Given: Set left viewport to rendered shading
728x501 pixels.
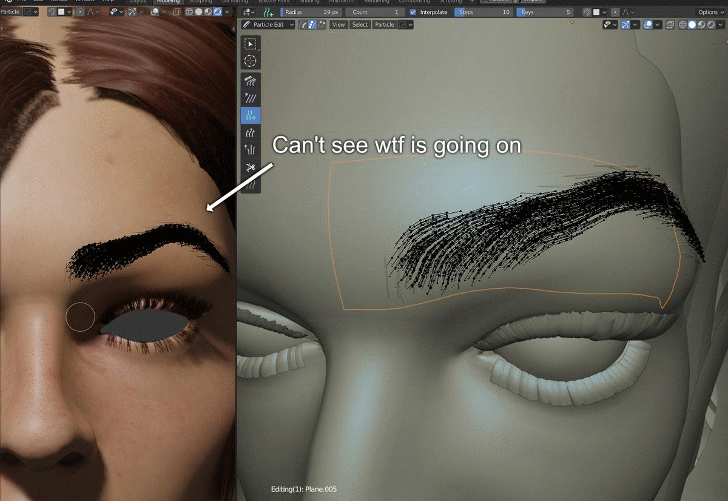Looking at the screenshot, I should pos(217,12).
